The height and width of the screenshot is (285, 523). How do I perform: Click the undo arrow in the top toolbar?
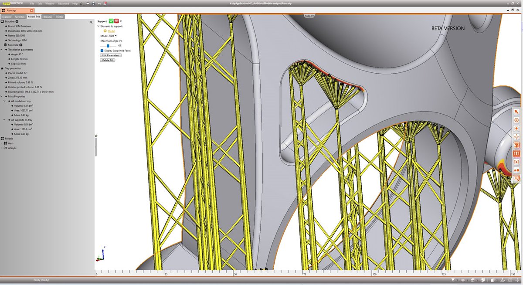(99, 3)
